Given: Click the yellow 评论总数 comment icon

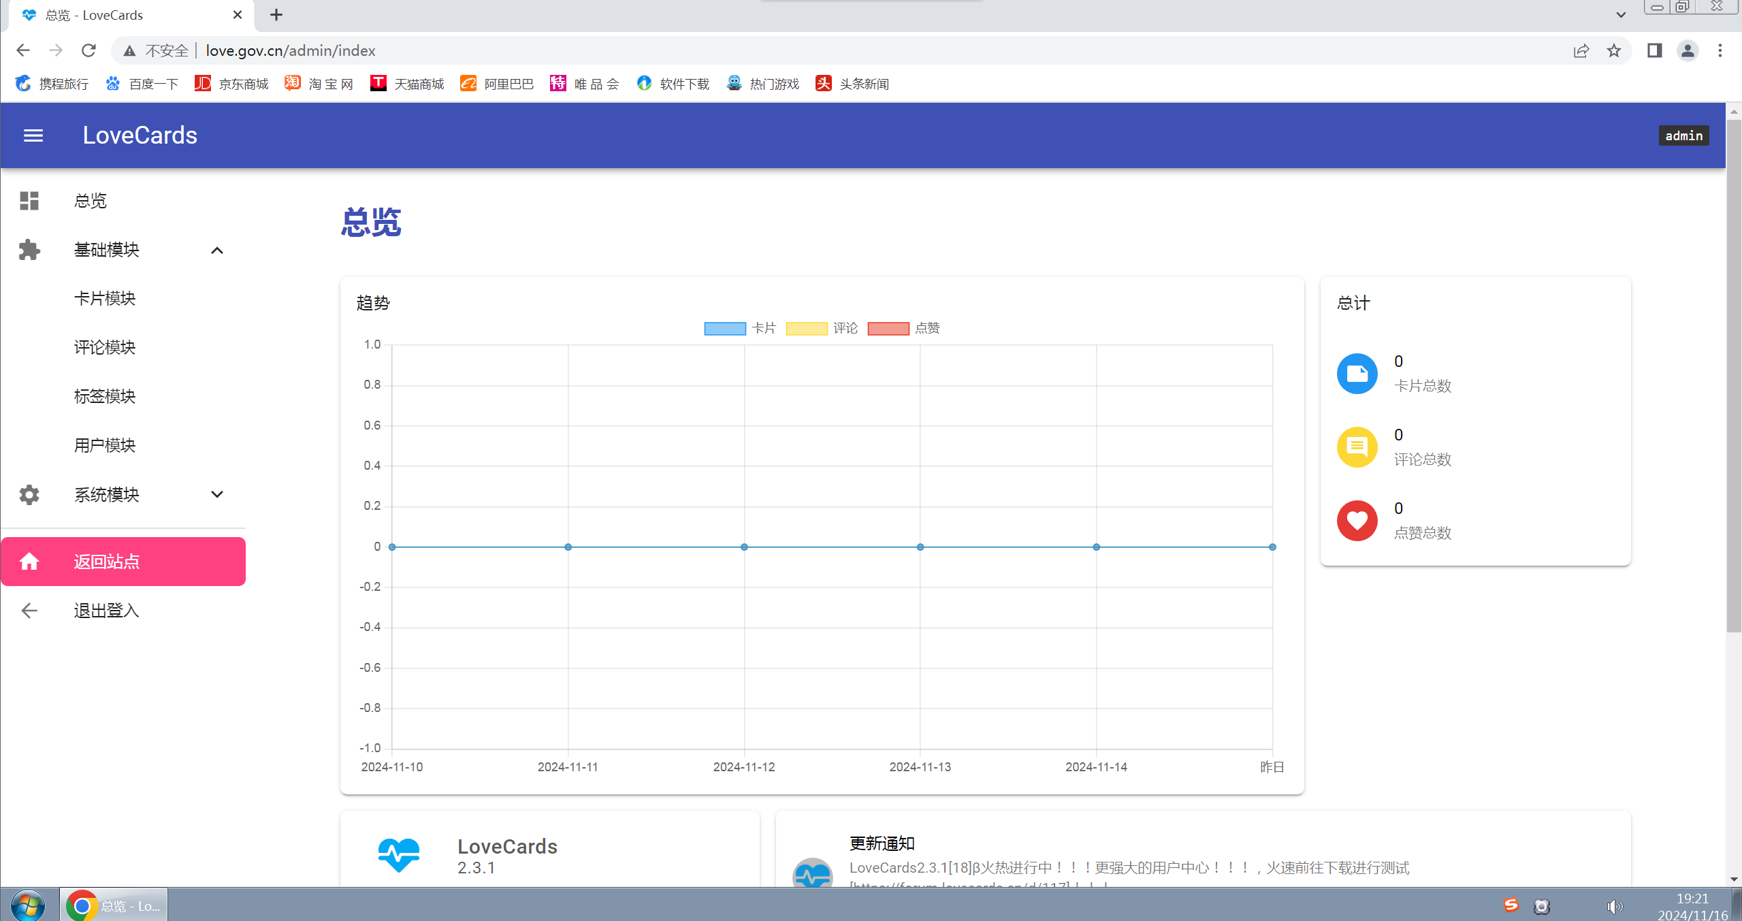Looking at the screenshot, I should click(x=1357, y=447).
